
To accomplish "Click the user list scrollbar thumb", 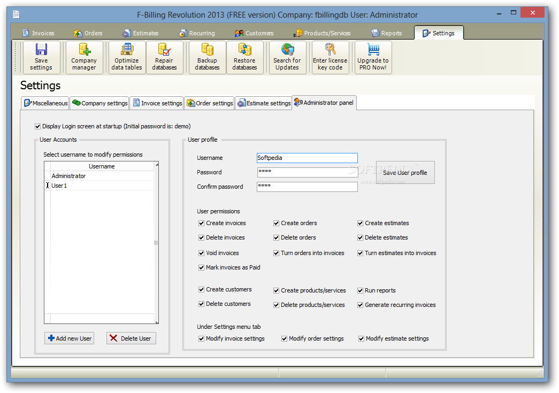I will [156, 243].
